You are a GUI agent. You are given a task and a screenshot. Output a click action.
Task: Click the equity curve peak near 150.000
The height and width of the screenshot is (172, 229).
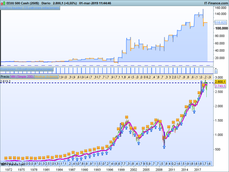(x=203, y=10)
